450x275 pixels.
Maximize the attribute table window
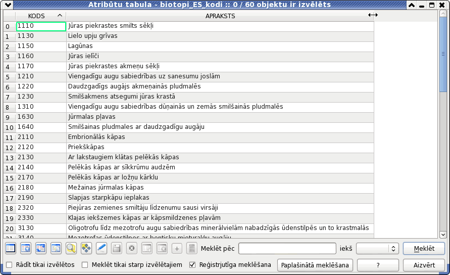[x=432, y=5]
